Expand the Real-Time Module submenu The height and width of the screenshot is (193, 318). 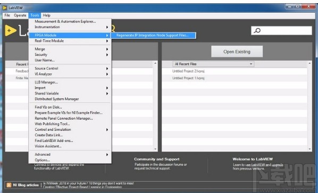70,41
